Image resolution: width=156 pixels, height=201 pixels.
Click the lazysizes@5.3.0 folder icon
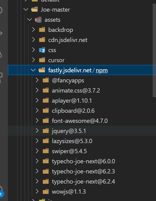pyautogui.click(x=45, y=141)
